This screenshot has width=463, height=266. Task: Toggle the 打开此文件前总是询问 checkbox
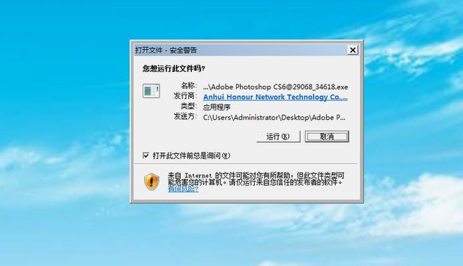pos(146,156)
